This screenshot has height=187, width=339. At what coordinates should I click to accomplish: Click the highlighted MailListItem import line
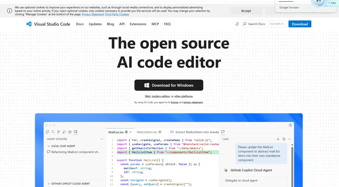[168, 152]
